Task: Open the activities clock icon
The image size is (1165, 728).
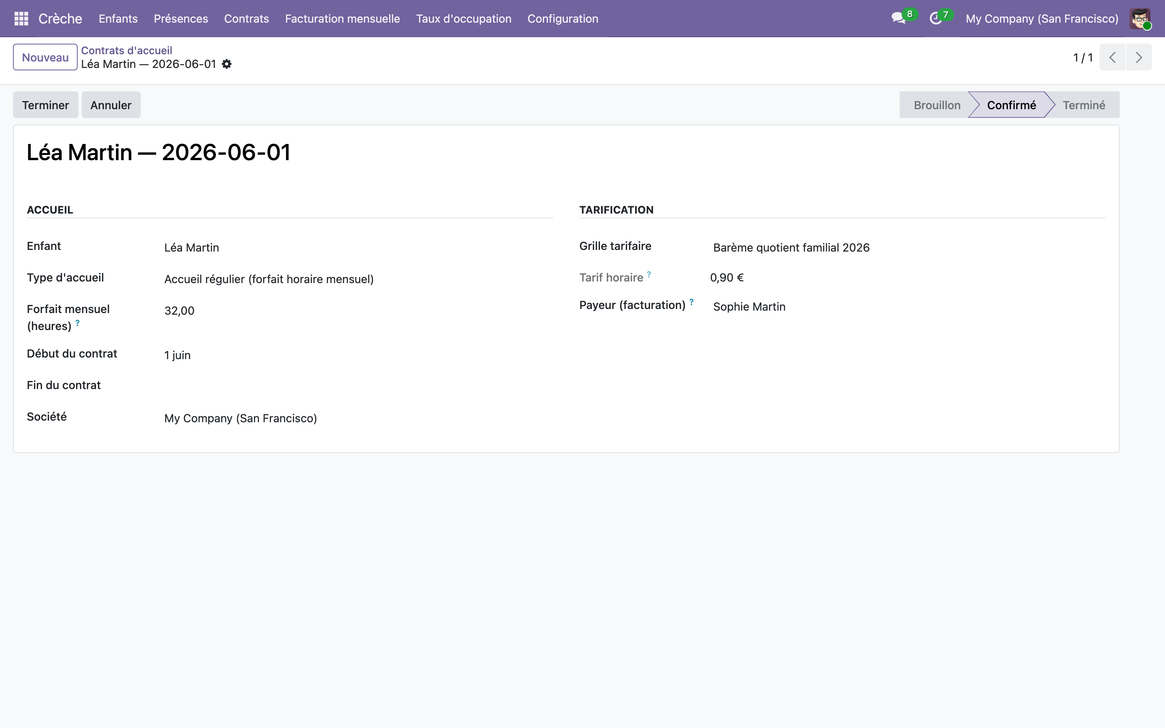Action: [935, 18]
